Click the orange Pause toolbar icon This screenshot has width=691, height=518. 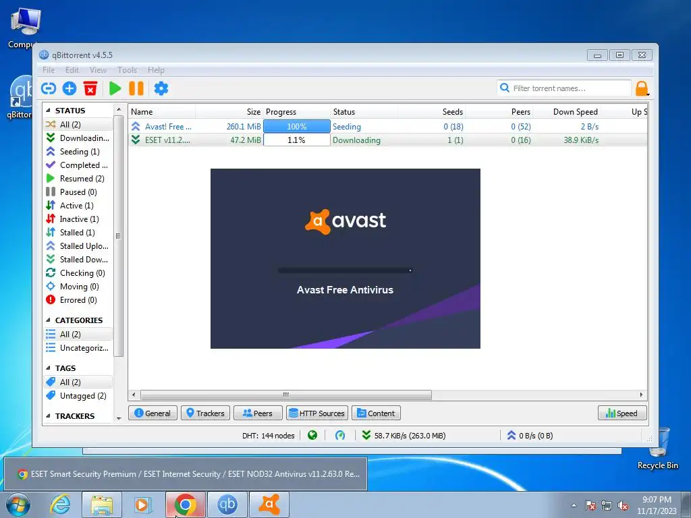136,88
